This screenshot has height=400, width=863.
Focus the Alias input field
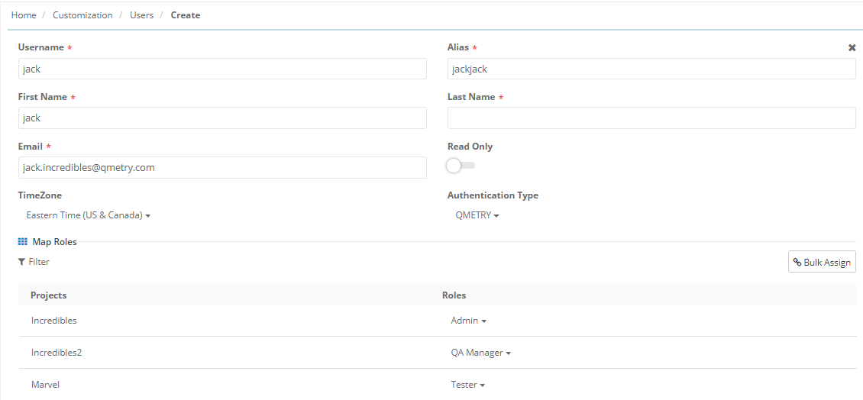click(651, 69)
